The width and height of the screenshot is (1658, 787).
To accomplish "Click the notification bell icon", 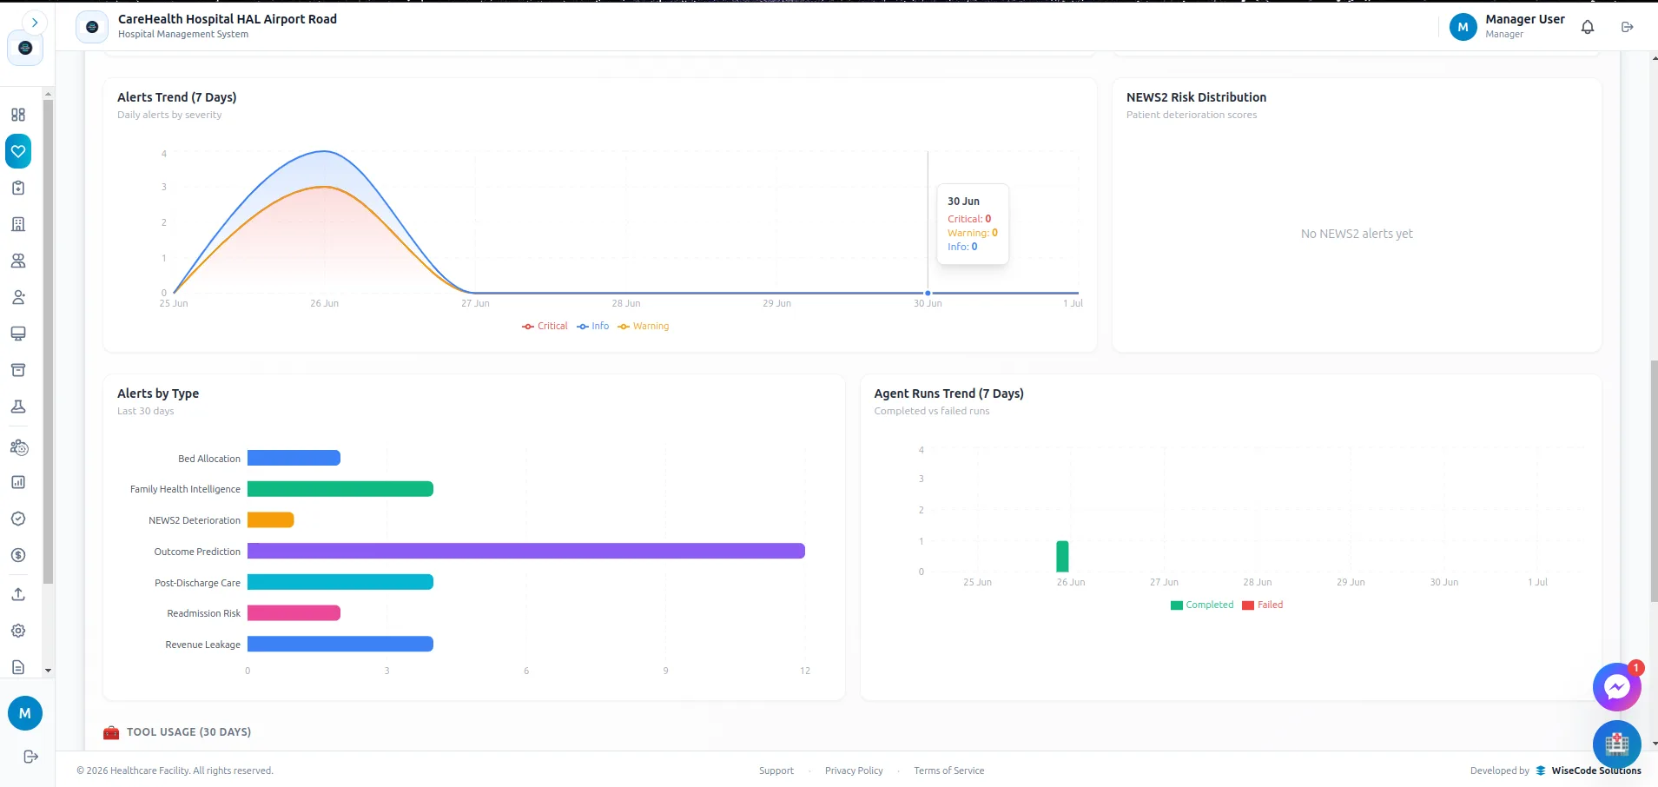I will click(x=1588, y=27).
